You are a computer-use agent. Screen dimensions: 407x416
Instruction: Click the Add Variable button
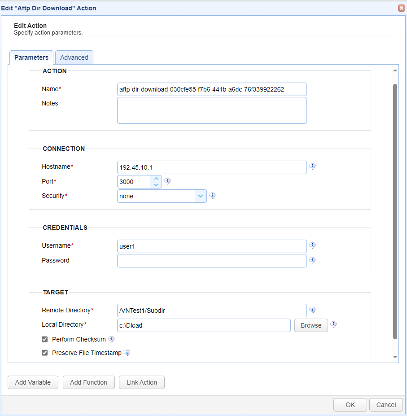33,382
